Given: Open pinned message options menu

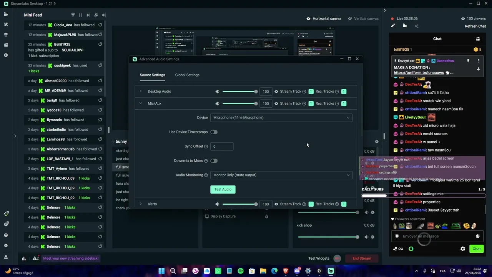Looking at the screenshot, I should coord(478,61).
